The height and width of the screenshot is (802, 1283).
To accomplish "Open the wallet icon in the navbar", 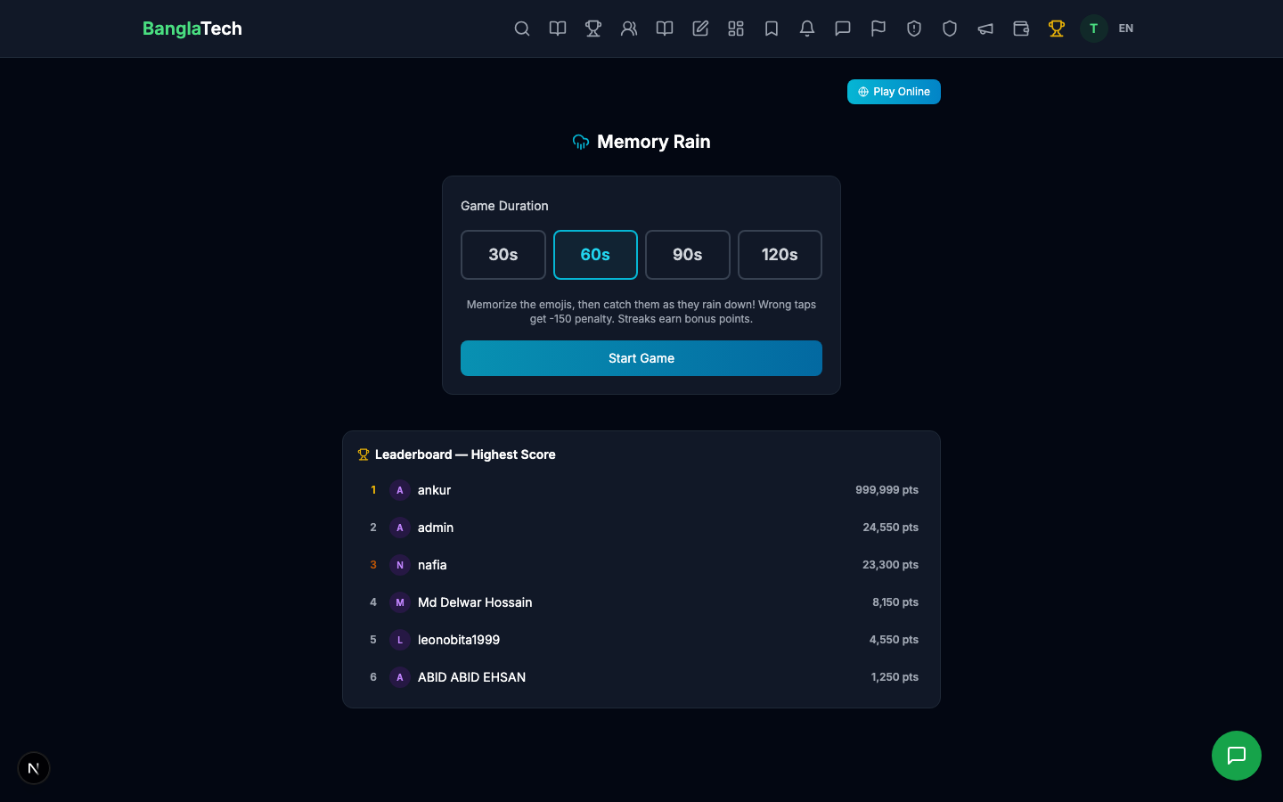I will pyautogui.click(x=1021, y=29).
